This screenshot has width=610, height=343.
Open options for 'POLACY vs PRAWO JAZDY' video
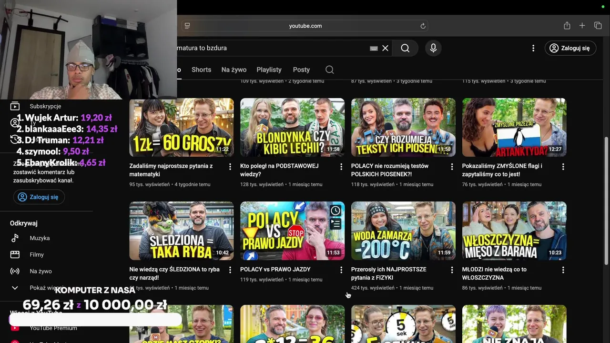tap(341, 270)
